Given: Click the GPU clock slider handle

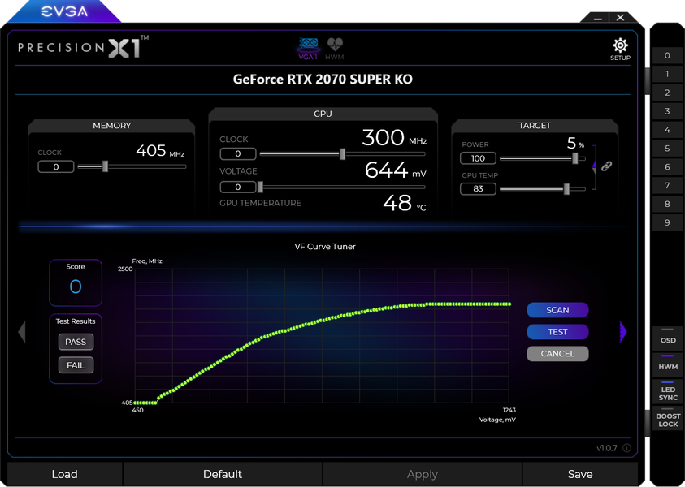Looking at the screenshot, I should coord(343,153).
